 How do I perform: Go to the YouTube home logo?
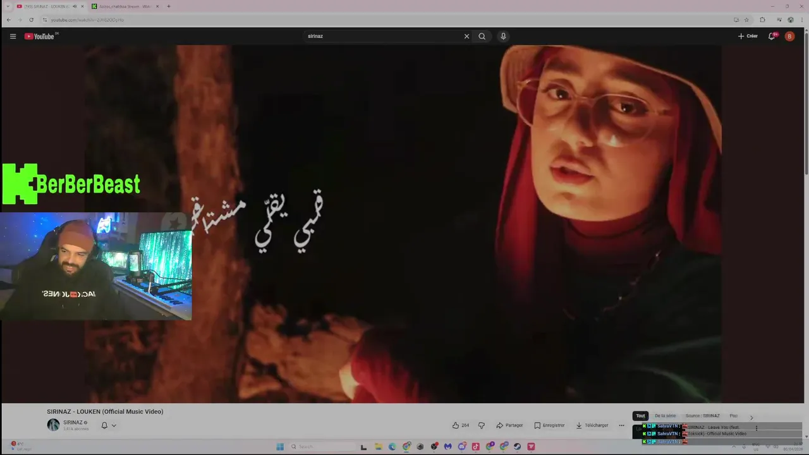click(x=41, y=36)
